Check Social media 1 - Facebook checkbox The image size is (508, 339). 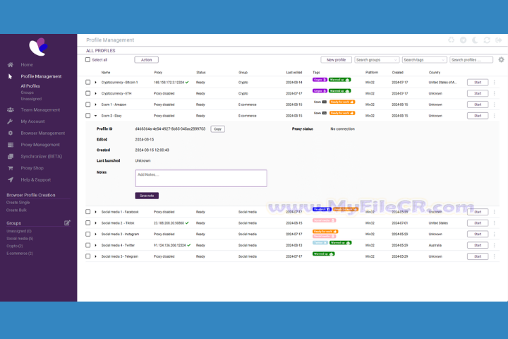pos(87,212)
